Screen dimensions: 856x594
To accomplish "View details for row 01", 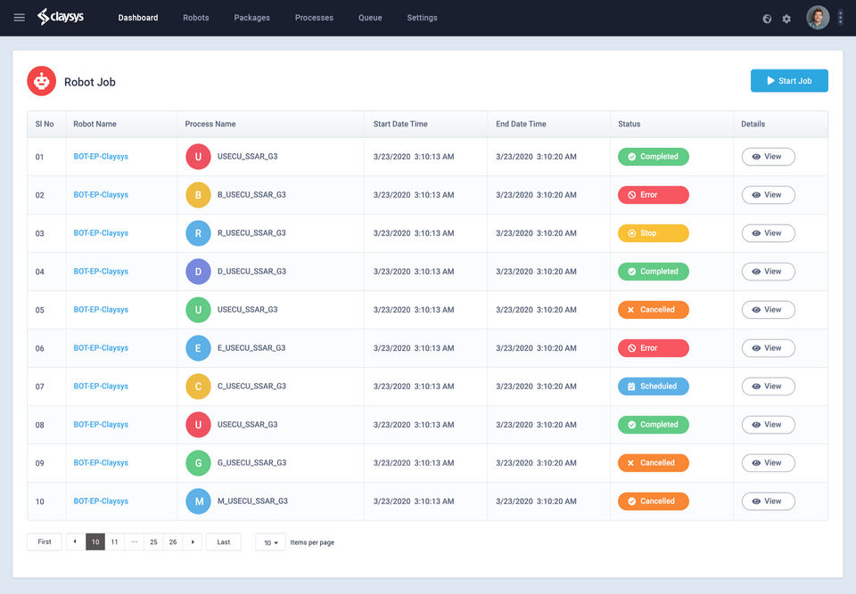I will 768,157.
